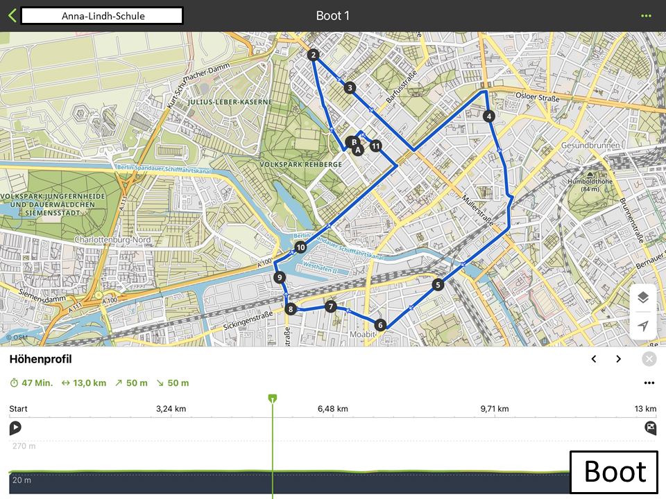
Task: Go to next profile with right chevron
Action: coord(618,360)
